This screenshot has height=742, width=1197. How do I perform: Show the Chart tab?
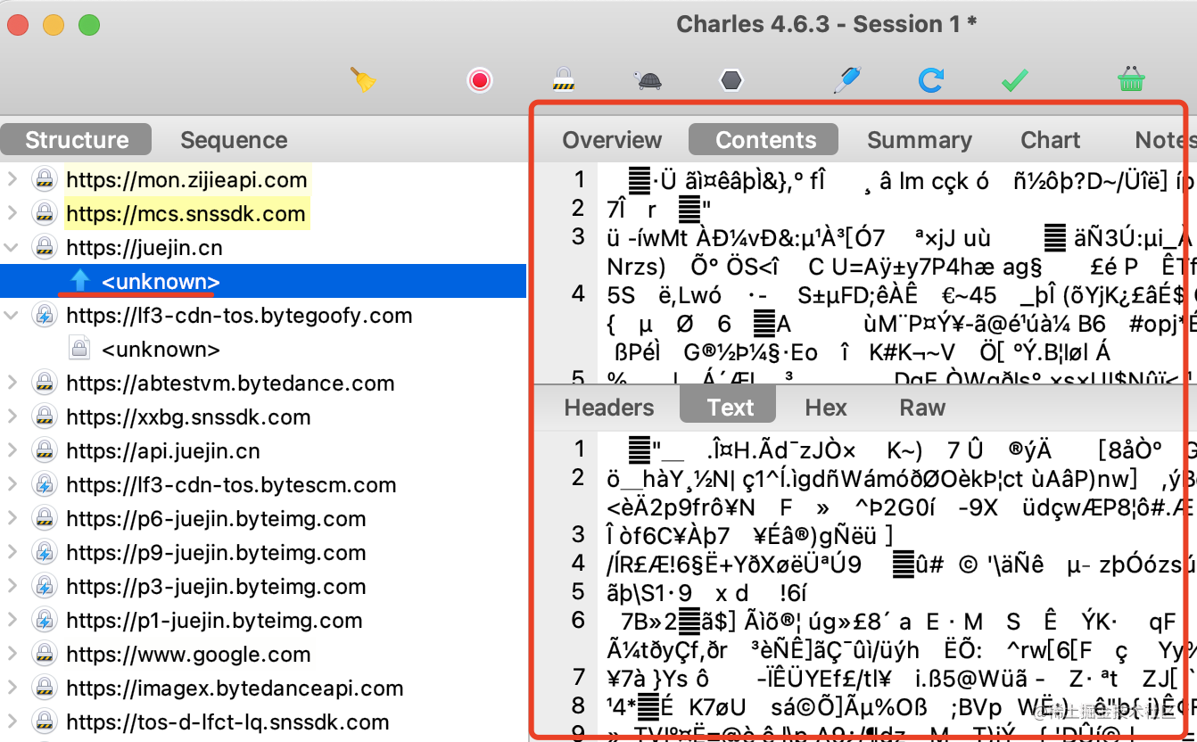[1051, 140]
